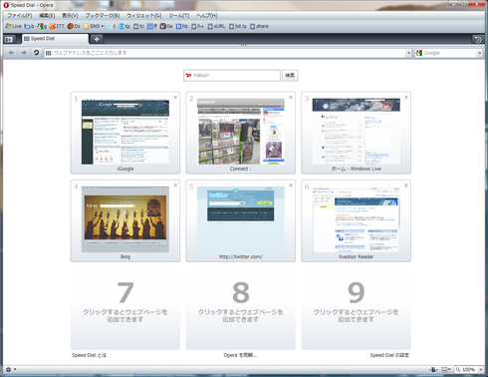Open the 表示(V) menu

70,16
